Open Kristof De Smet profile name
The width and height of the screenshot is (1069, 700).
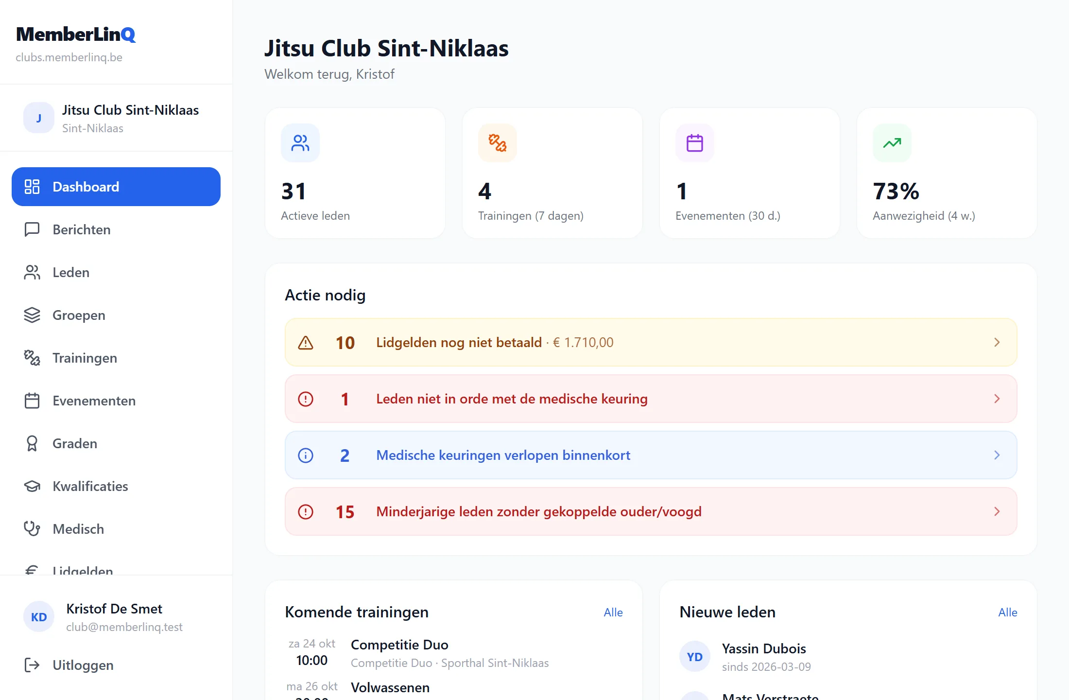coord(114,609)
